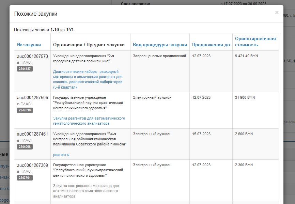Sort by № закупки column header
The image size is (295, 204).
(29, 45)
